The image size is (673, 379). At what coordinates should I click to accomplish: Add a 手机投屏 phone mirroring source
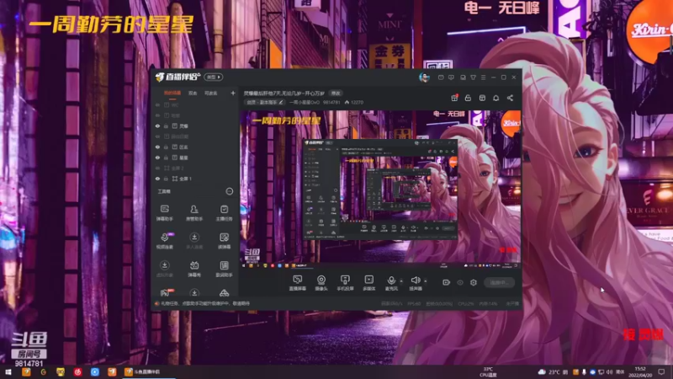pyautogui.click(x=345, y=283)
